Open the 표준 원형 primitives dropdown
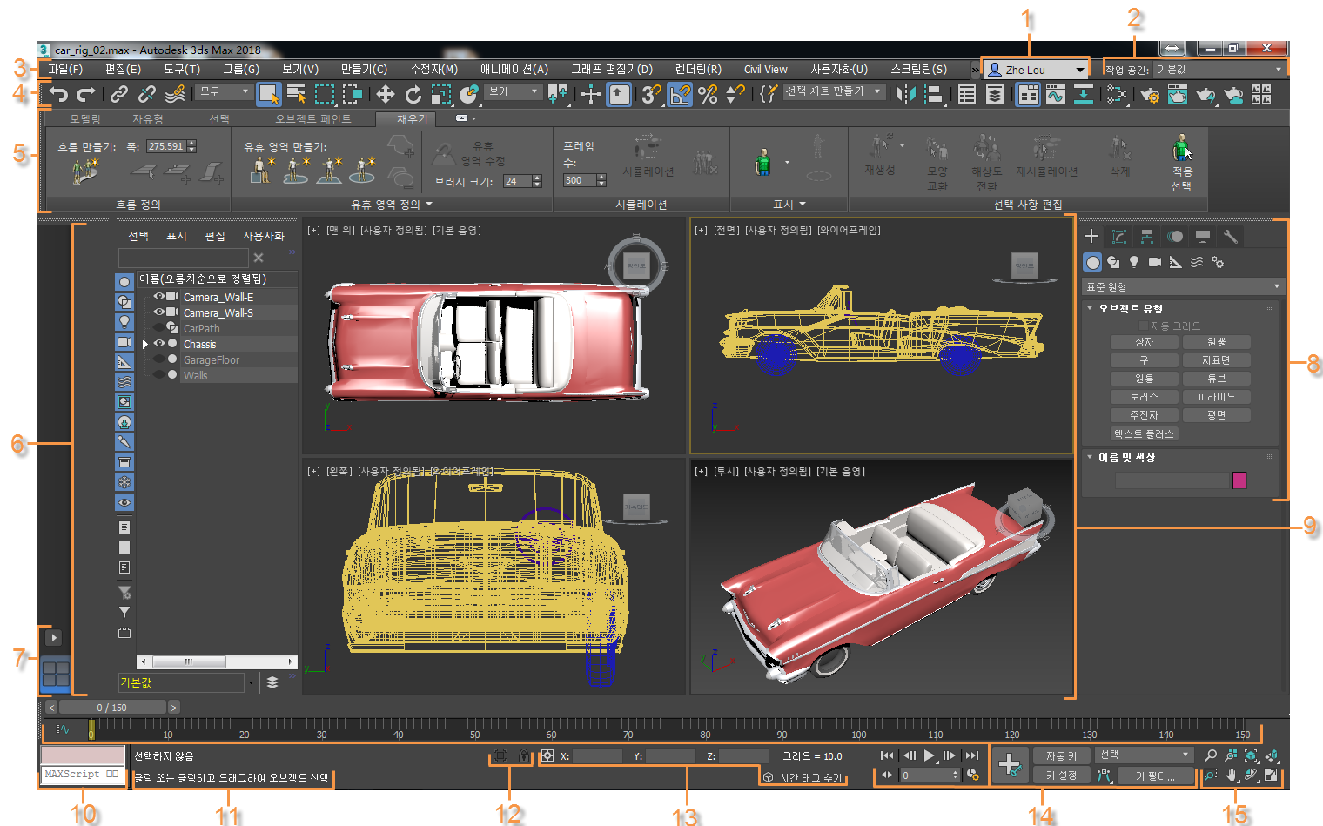Image resolution: width=1323 pixels, height=826 pixels. pos(1182,286)
